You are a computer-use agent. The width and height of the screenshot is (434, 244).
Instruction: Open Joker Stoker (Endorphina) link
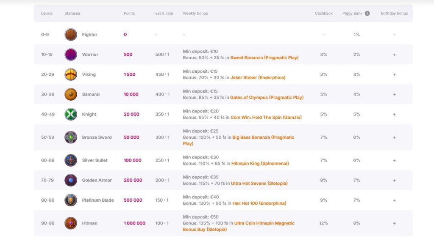[x=258, y=77]
